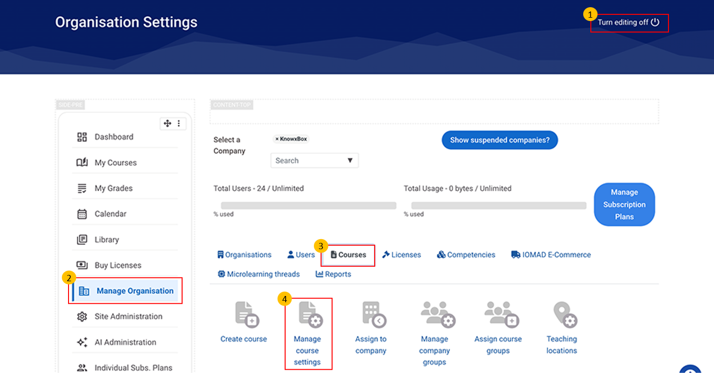The height and width of the screenshot is (373, 714).
Task: Go to the IOMAD E-Commerce tab
Action: [551, 255]
